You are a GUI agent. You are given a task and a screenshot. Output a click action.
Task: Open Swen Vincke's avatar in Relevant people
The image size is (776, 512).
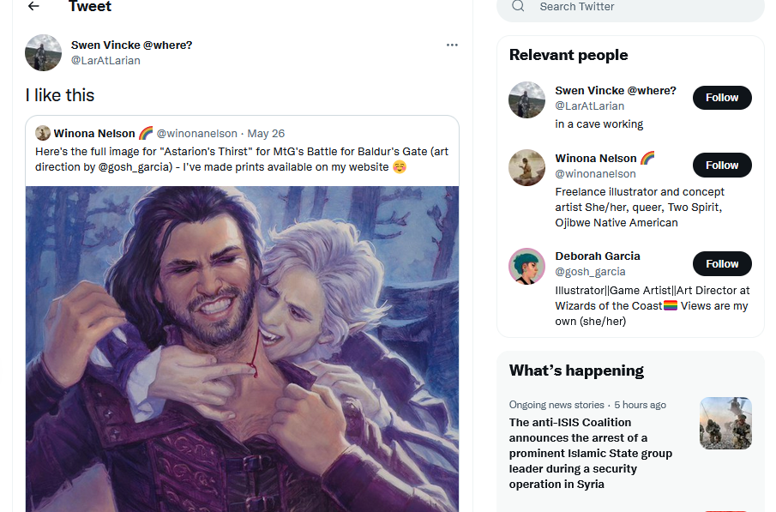527,99
